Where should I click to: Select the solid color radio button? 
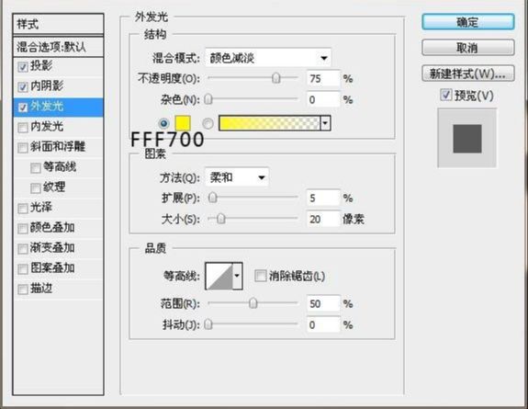pos(164,123)
